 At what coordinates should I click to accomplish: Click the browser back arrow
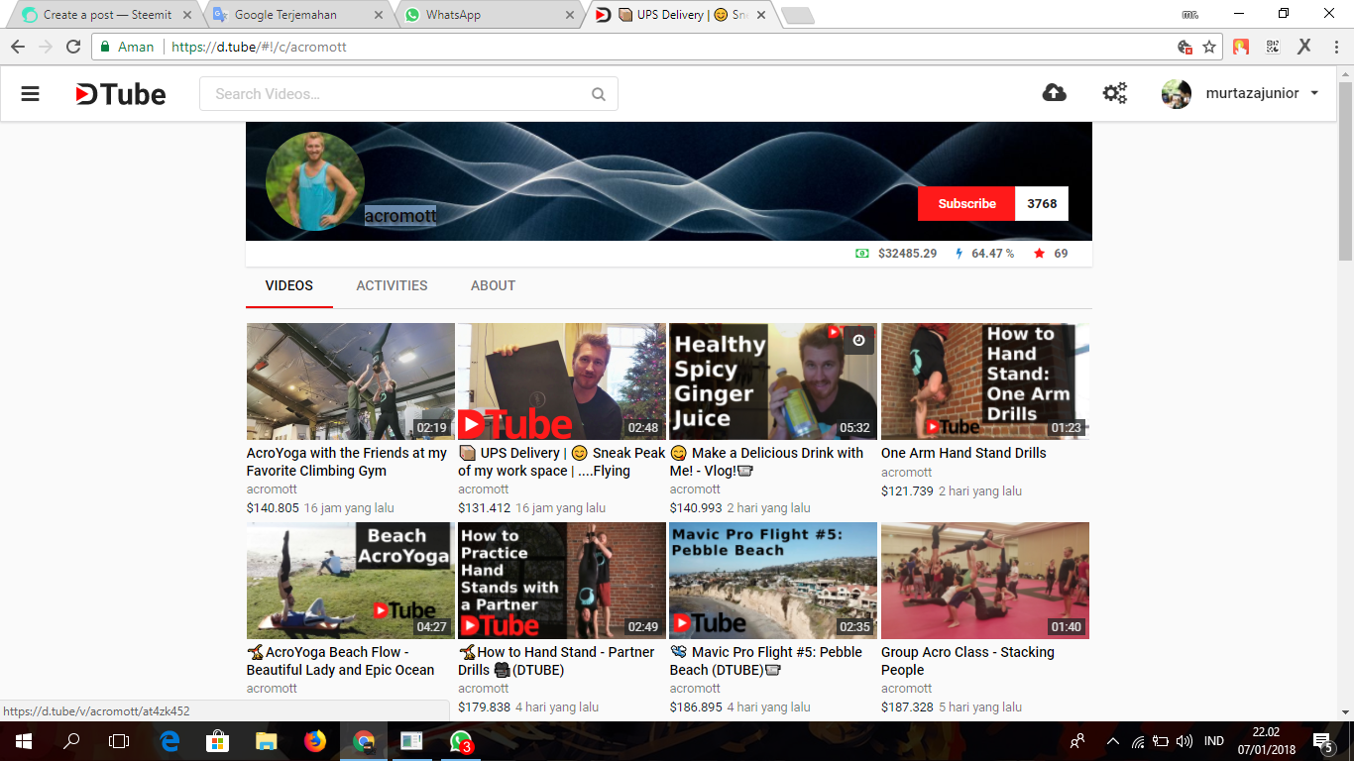(x=17, y=46)
